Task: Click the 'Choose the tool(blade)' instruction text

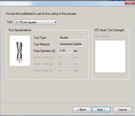Action: pyautogui.click(x=41, y=14)
